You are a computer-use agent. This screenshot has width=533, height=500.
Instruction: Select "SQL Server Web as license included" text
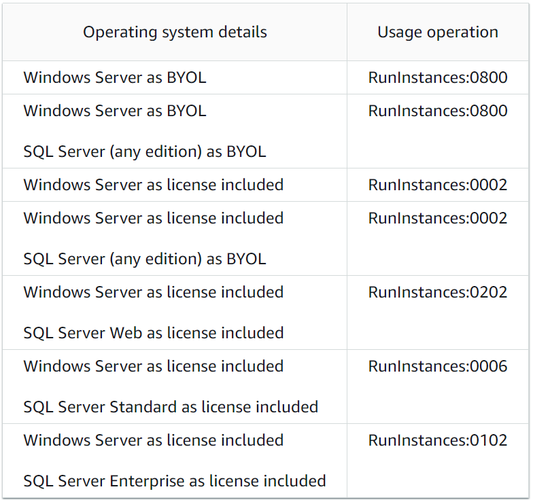154,333
